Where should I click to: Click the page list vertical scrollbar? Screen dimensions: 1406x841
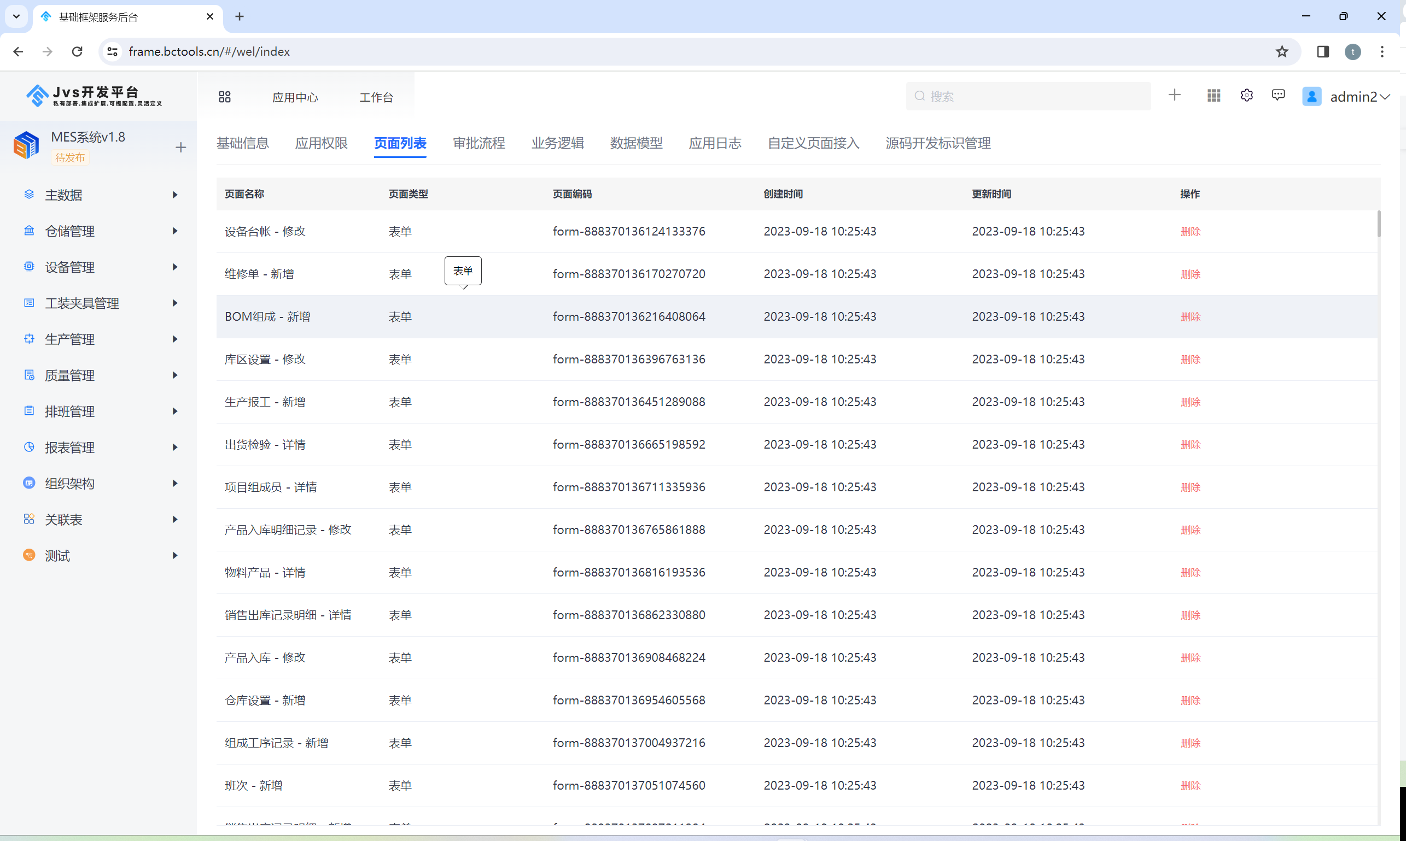tap(1379, 224)
